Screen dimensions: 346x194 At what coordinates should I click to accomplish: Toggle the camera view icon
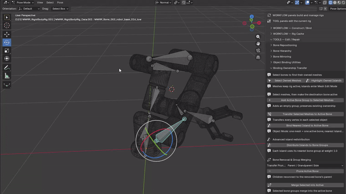click(x=258, y=51)
